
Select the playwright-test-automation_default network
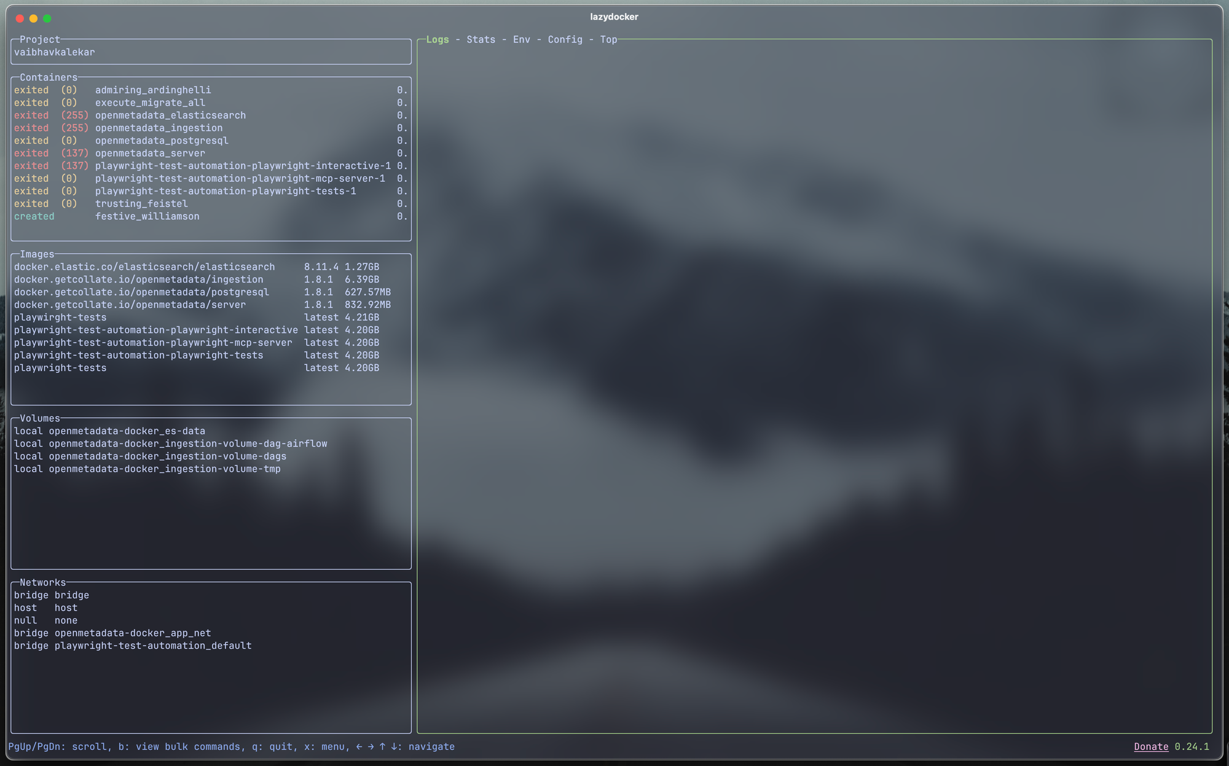click(152, 646)
